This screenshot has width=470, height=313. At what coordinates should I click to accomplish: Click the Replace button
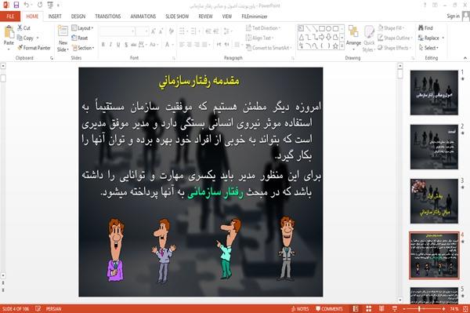[x=431, y=38]
